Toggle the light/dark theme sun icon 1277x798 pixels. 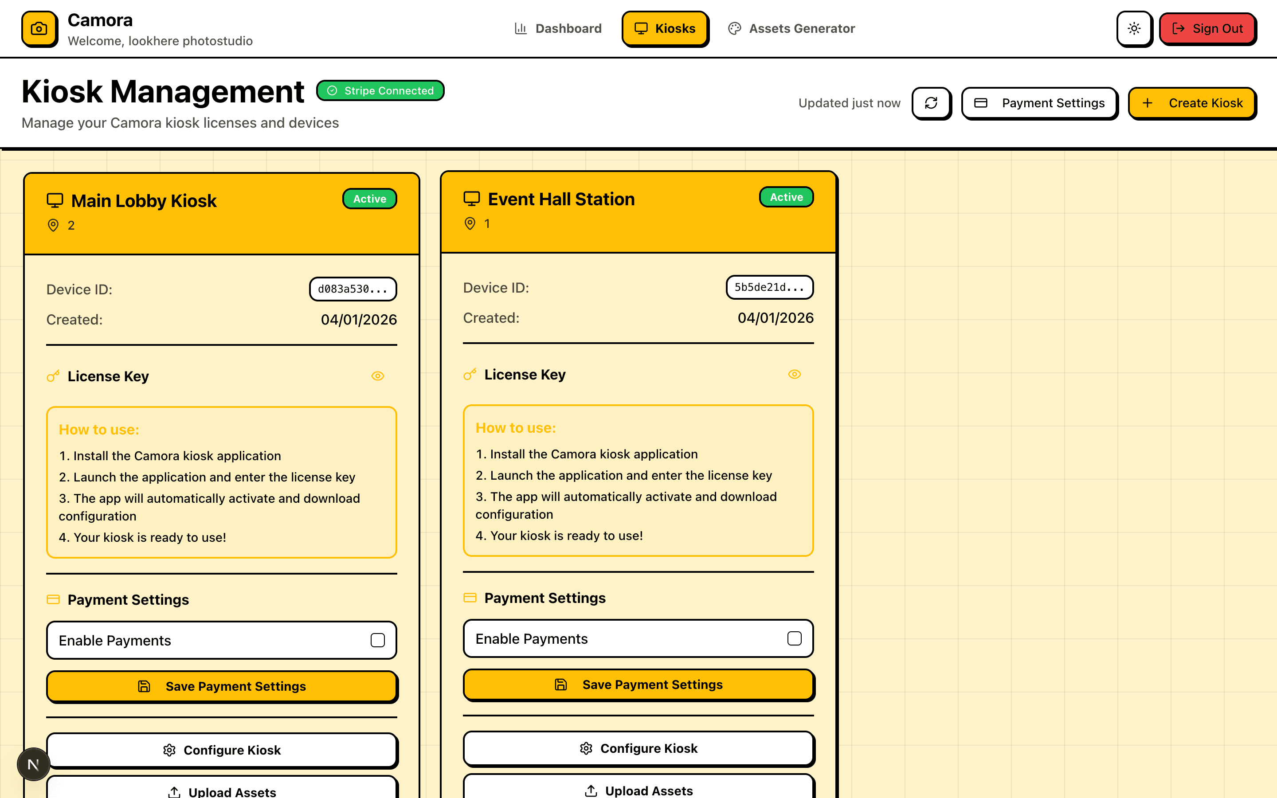pos(1134,28)
